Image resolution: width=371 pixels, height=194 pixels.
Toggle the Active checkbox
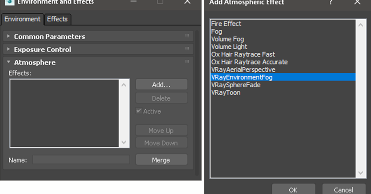point(139,111)
